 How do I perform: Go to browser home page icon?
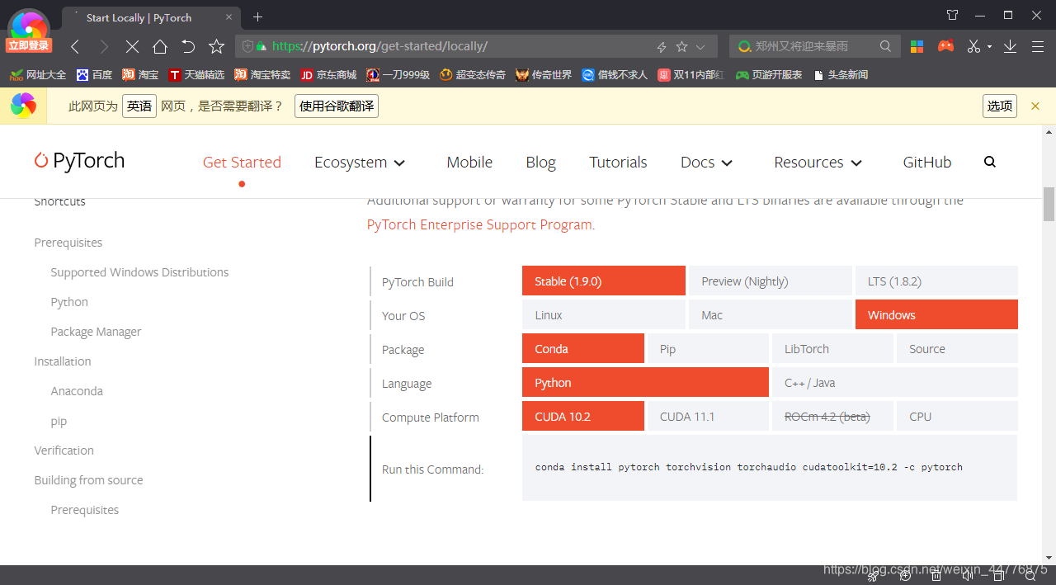[160, 46]
